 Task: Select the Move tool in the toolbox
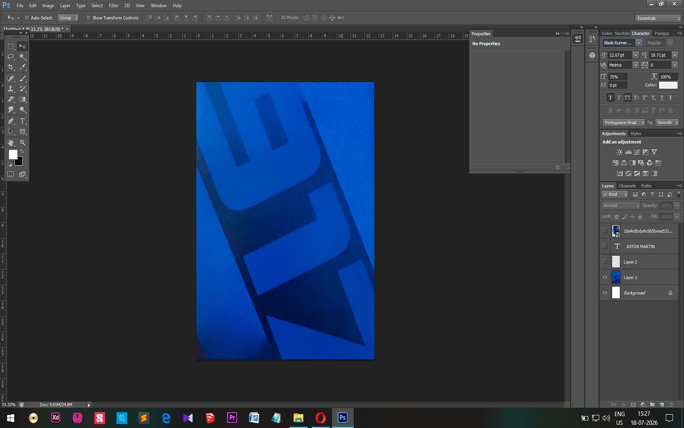[23, 46]
